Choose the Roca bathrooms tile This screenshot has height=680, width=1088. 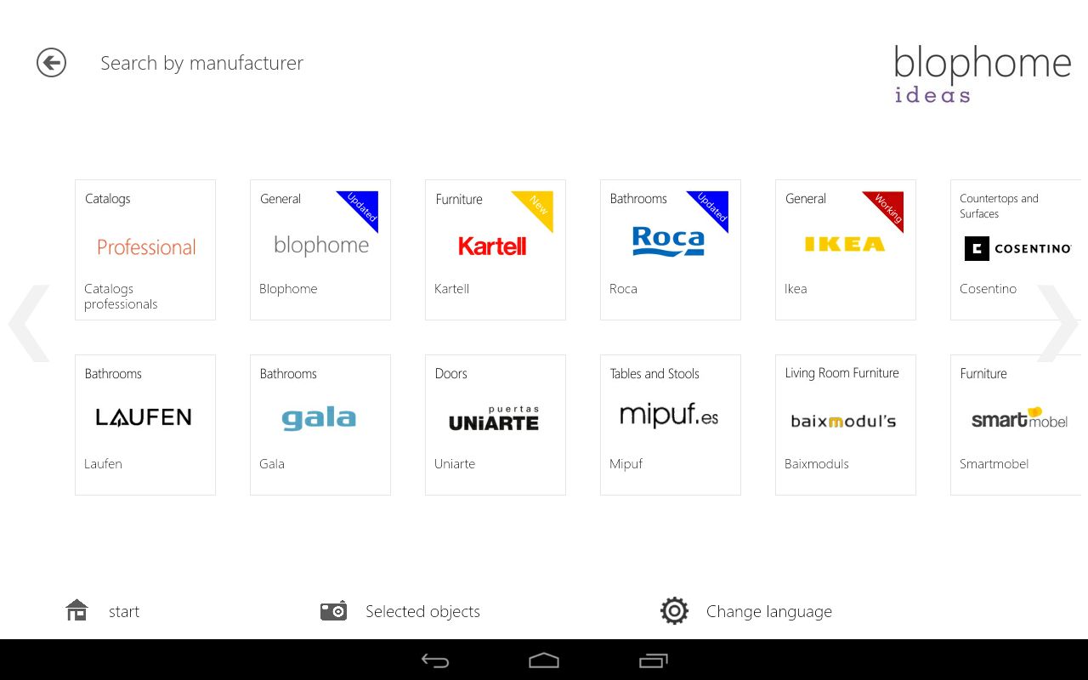coord(671,250)
